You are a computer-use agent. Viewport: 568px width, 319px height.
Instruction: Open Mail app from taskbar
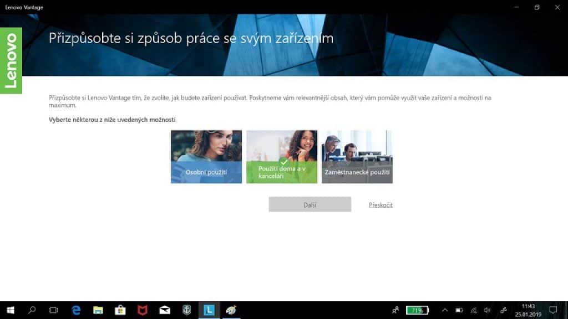[x=164, y=310]
